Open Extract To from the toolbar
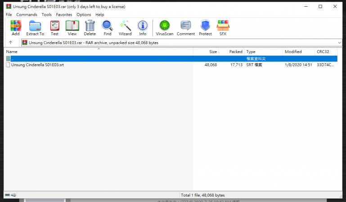The height and width of the screenshot is (202, 346). tap(35, 28)
